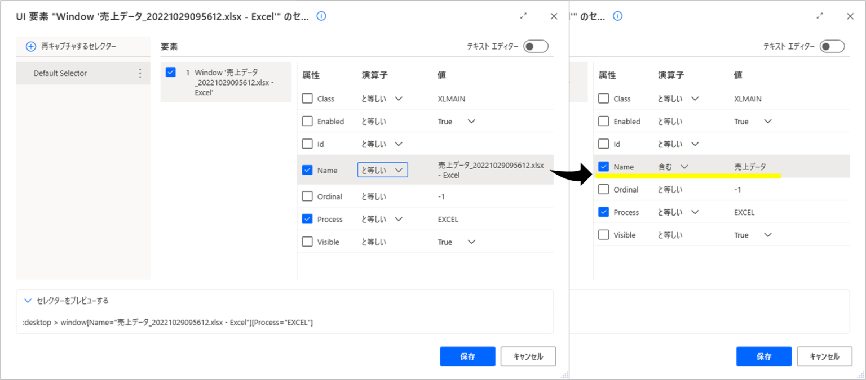Uncheck the Name checkbox beside the 含む operator
Viewport: 866px width, 380px height.
click(603, 167)
